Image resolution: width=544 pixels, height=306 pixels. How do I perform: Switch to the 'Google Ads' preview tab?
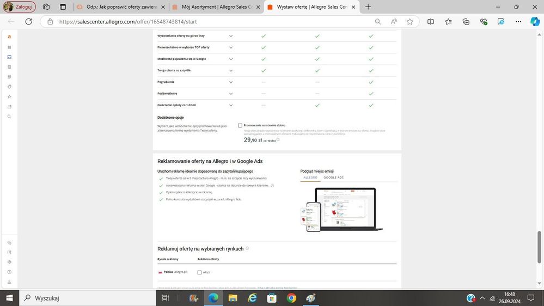[x=333, y=178]
